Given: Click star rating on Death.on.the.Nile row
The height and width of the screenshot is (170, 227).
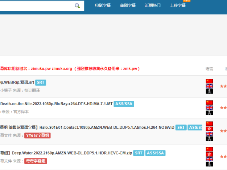Looking at the screenshot, I should click(223, 107).
